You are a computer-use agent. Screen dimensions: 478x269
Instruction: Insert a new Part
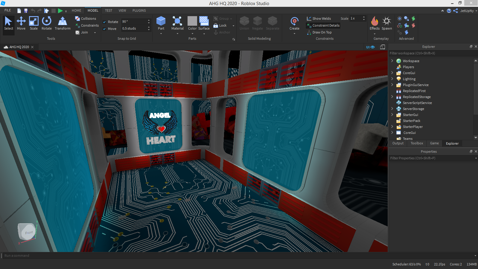click(x=161, y=22)
